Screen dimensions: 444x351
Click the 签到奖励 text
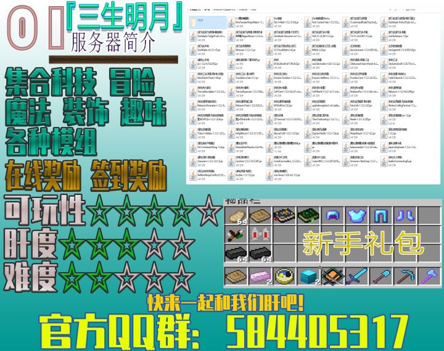(129, 176)
